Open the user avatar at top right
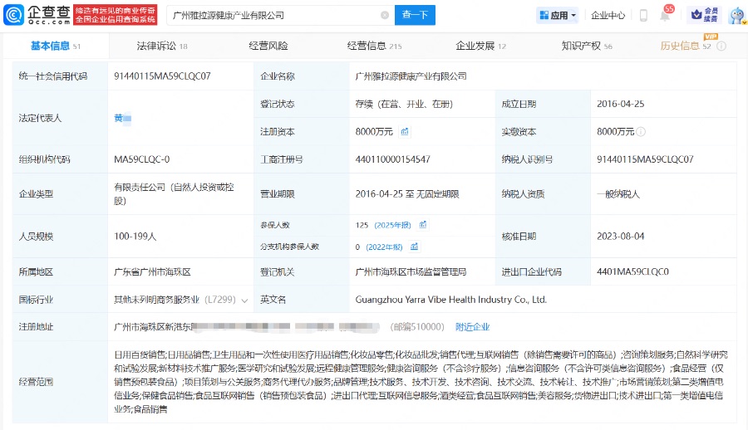This screenshot has width=748, height=430. click(x=735, y=15)
